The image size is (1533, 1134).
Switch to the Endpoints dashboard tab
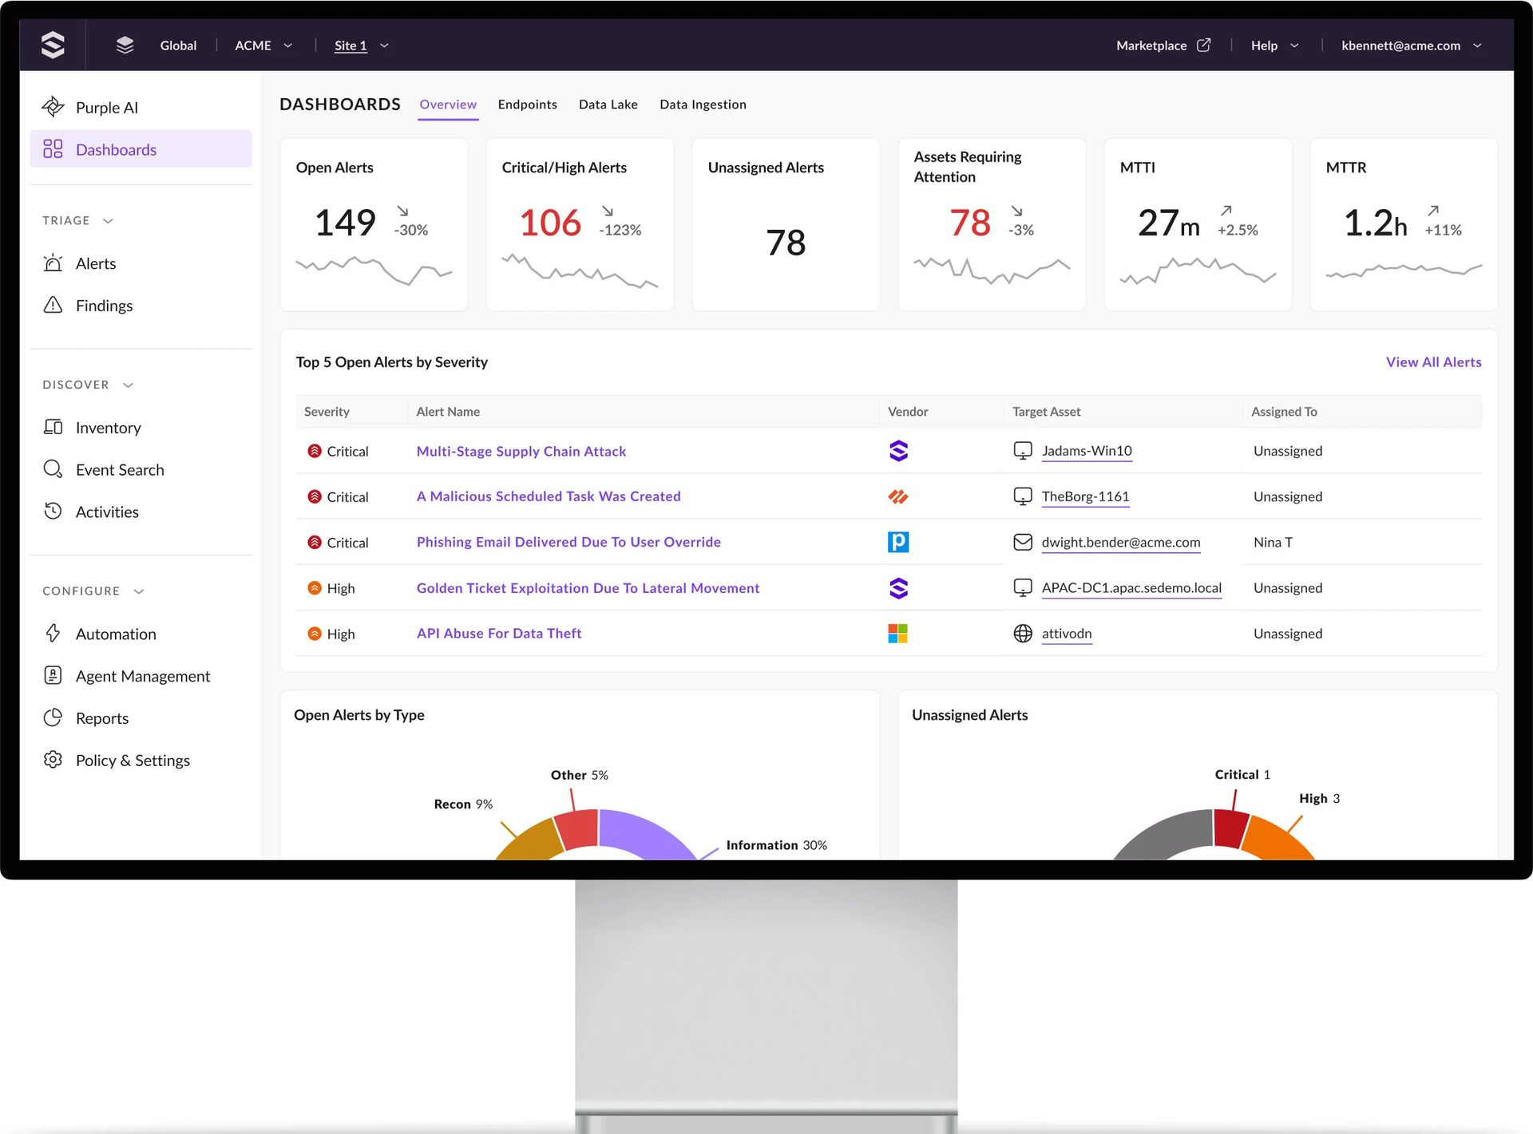pos(527,105)
